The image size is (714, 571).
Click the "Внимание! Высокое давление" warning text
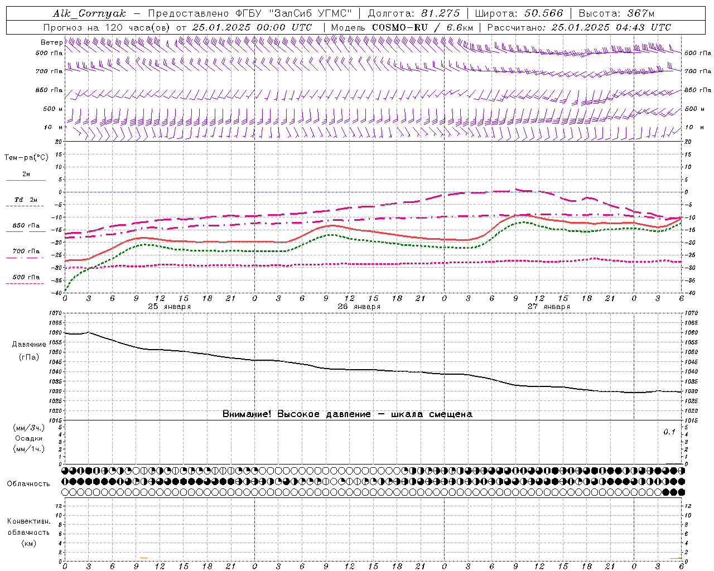[296, 414]
